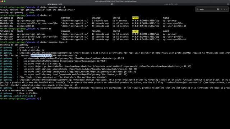This screenshot has height=129, width=230.
Task: Click the "yarn run v1.22.5" log line
Action: tap(29, 48)
